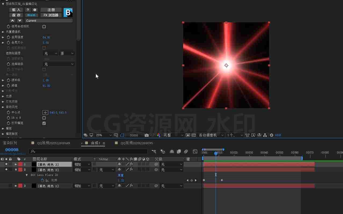Open the composition mini-flowchart in timeline
This screenshot has height=214, width=343.
point(154,151)
